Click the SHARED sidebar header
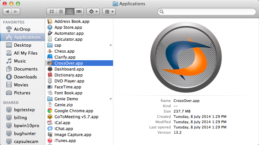259x145 pixels. click(x=11, y=103)
